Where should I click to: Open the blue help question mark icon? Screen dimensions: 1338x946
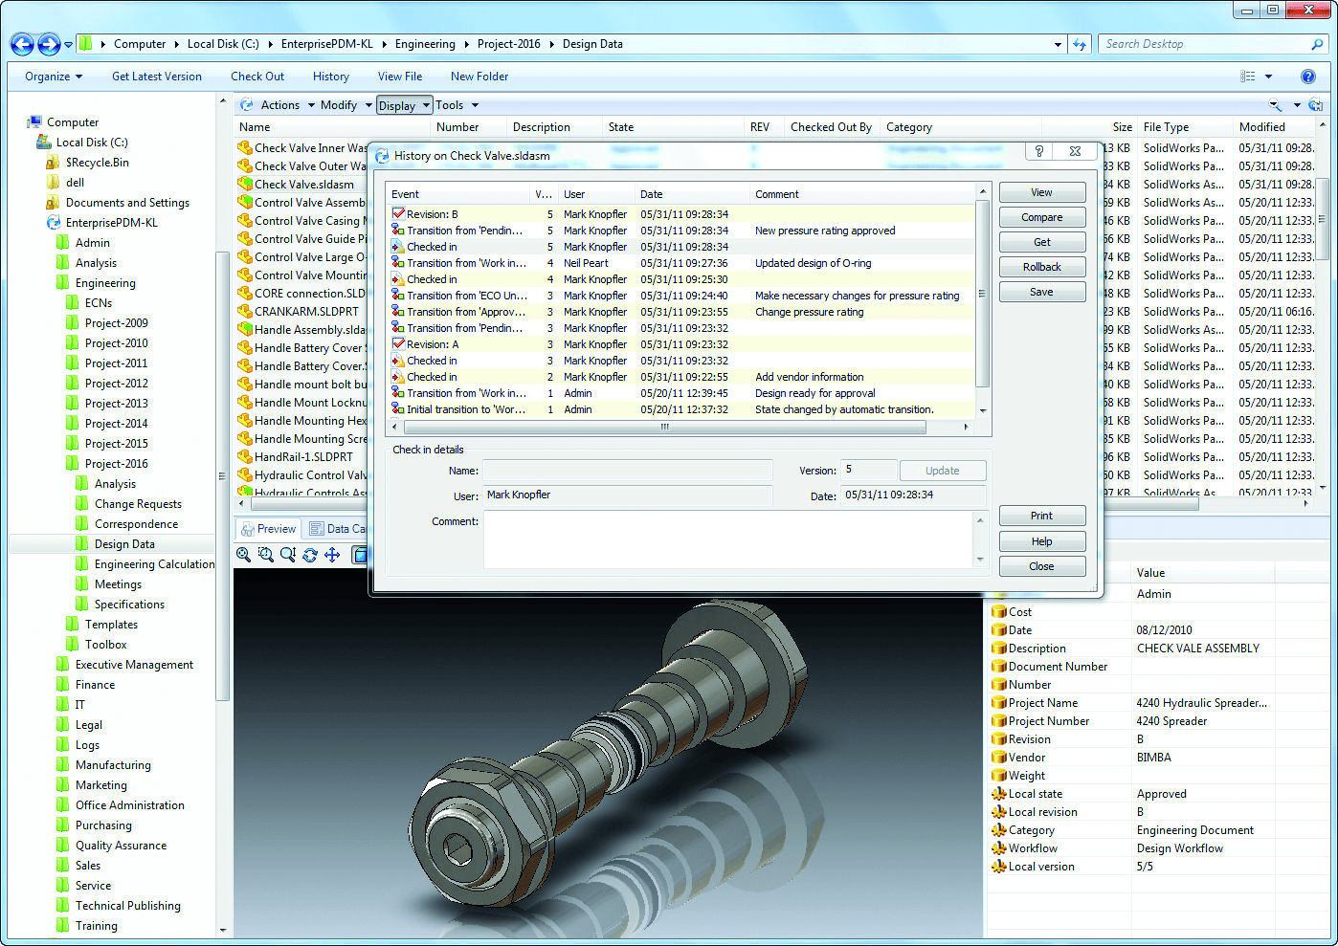(x=1307, y=77)
